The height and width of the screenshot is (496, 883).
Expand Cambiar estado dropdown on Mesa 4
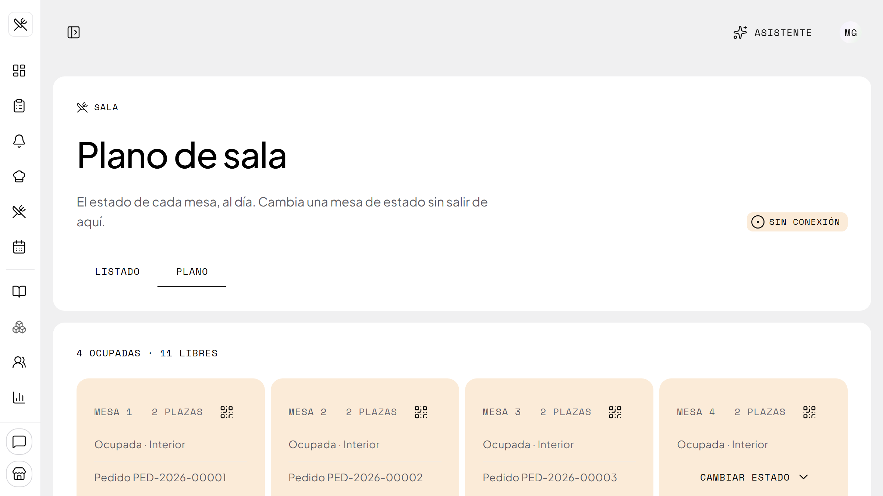pos(753,477)
